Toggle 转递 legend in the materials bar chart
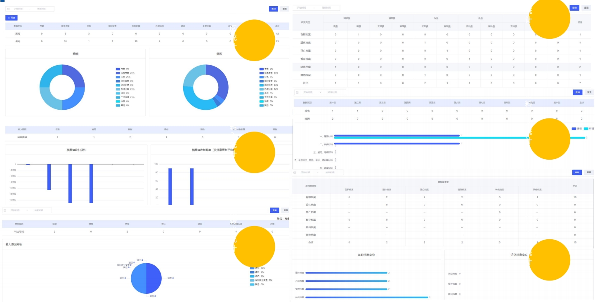This screenshot has width=595, height=302. pos(589,129)
